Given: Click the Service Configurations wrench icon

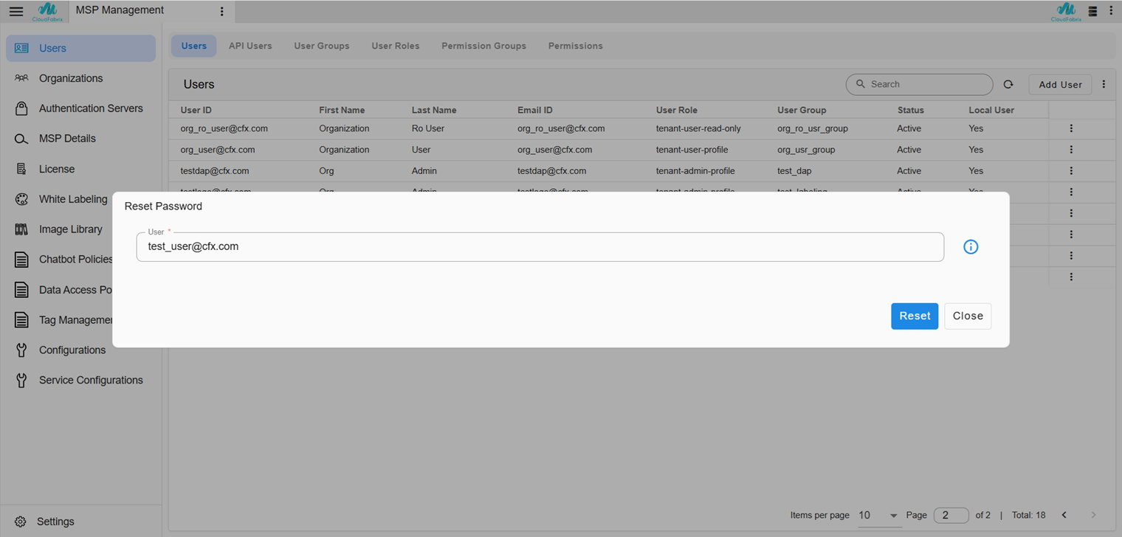Looking at the screenshot, I should [x=21, y=381].
